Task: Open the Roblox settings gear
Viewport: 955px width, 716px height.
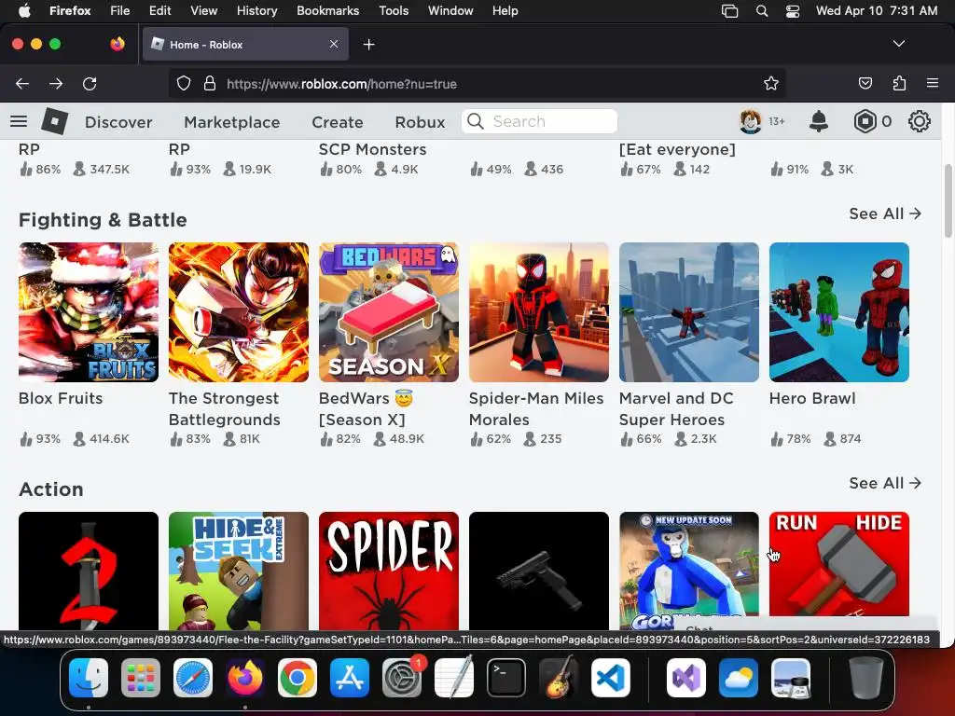Action: [919, 121]
